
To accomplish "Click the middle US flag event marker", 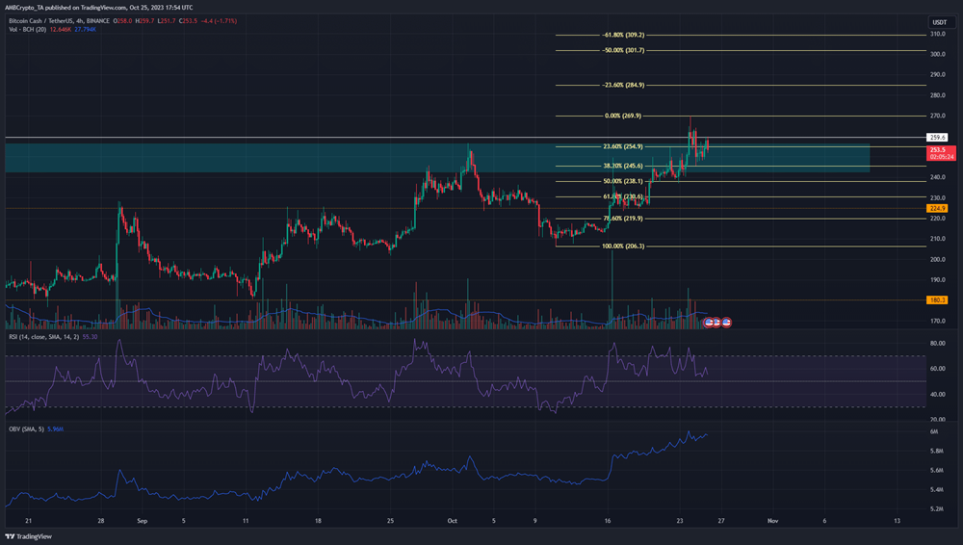I will pos(716,322).
